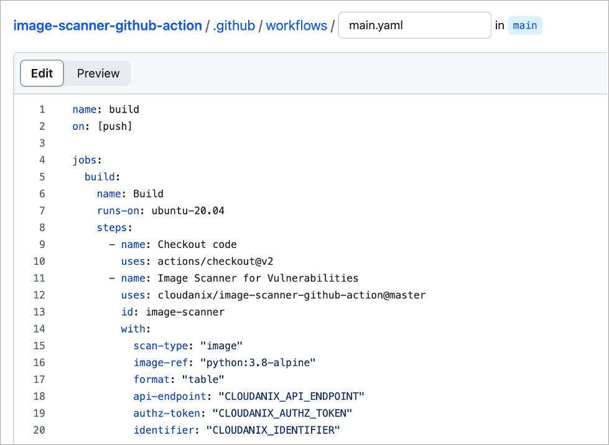Image resolution: width=609 pixels, height=445 pixels.
Task: Click the 'runs-on: ubuntu-20.04' line
Action: pyautogui.click(x=160, y=211)
